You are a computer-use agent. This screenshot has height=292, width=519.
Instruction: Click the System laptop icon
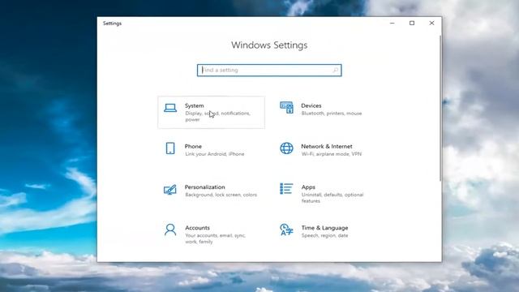[170, 108]
